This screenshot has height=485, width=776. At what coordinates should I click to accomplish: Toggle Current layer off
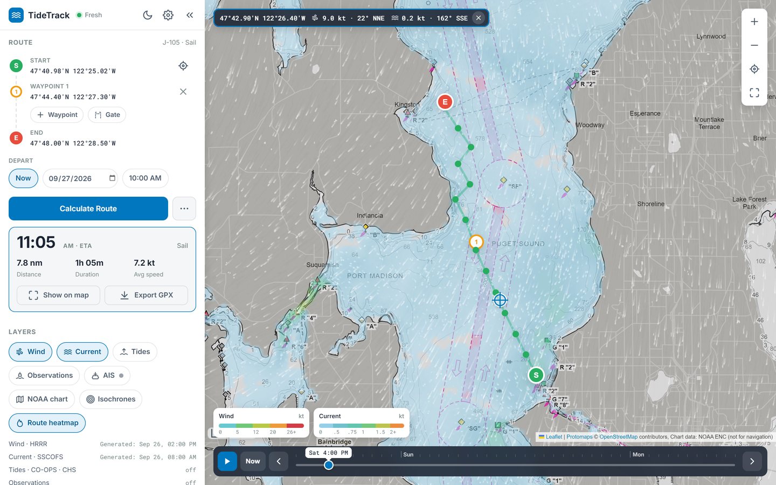[82, 352]
